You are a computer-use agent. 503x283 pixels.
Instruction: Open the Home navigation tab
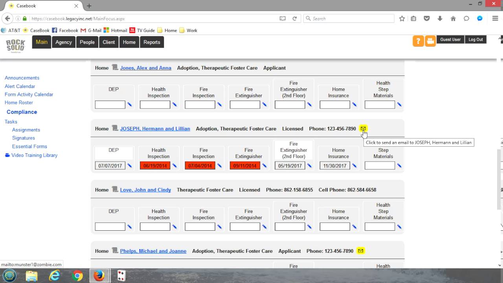click(x=129, y=42)
